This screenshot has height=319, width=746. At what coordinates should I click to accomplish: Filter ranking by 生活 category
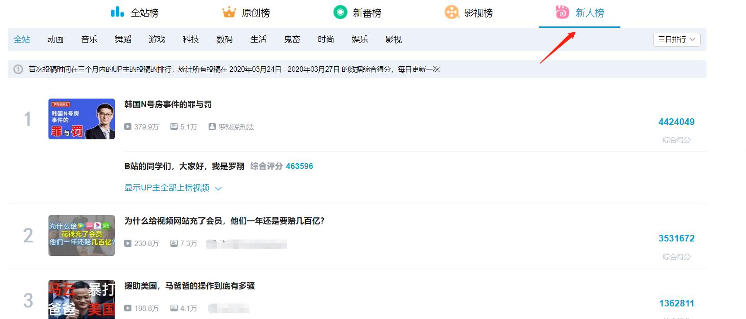(258, 39)
